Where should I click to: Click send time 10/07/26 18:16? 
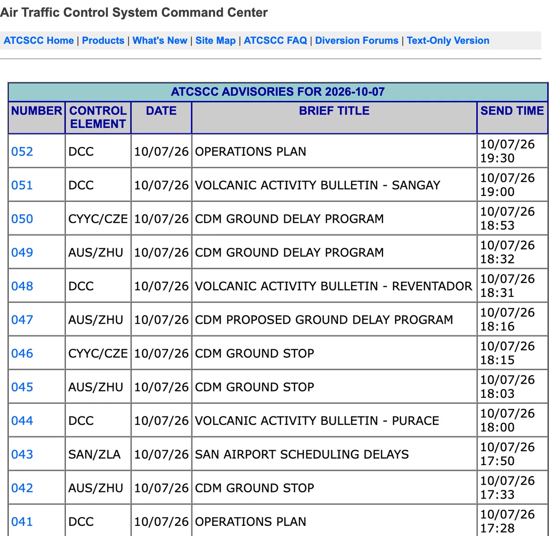pyautogui.click(x=507, y=320)
